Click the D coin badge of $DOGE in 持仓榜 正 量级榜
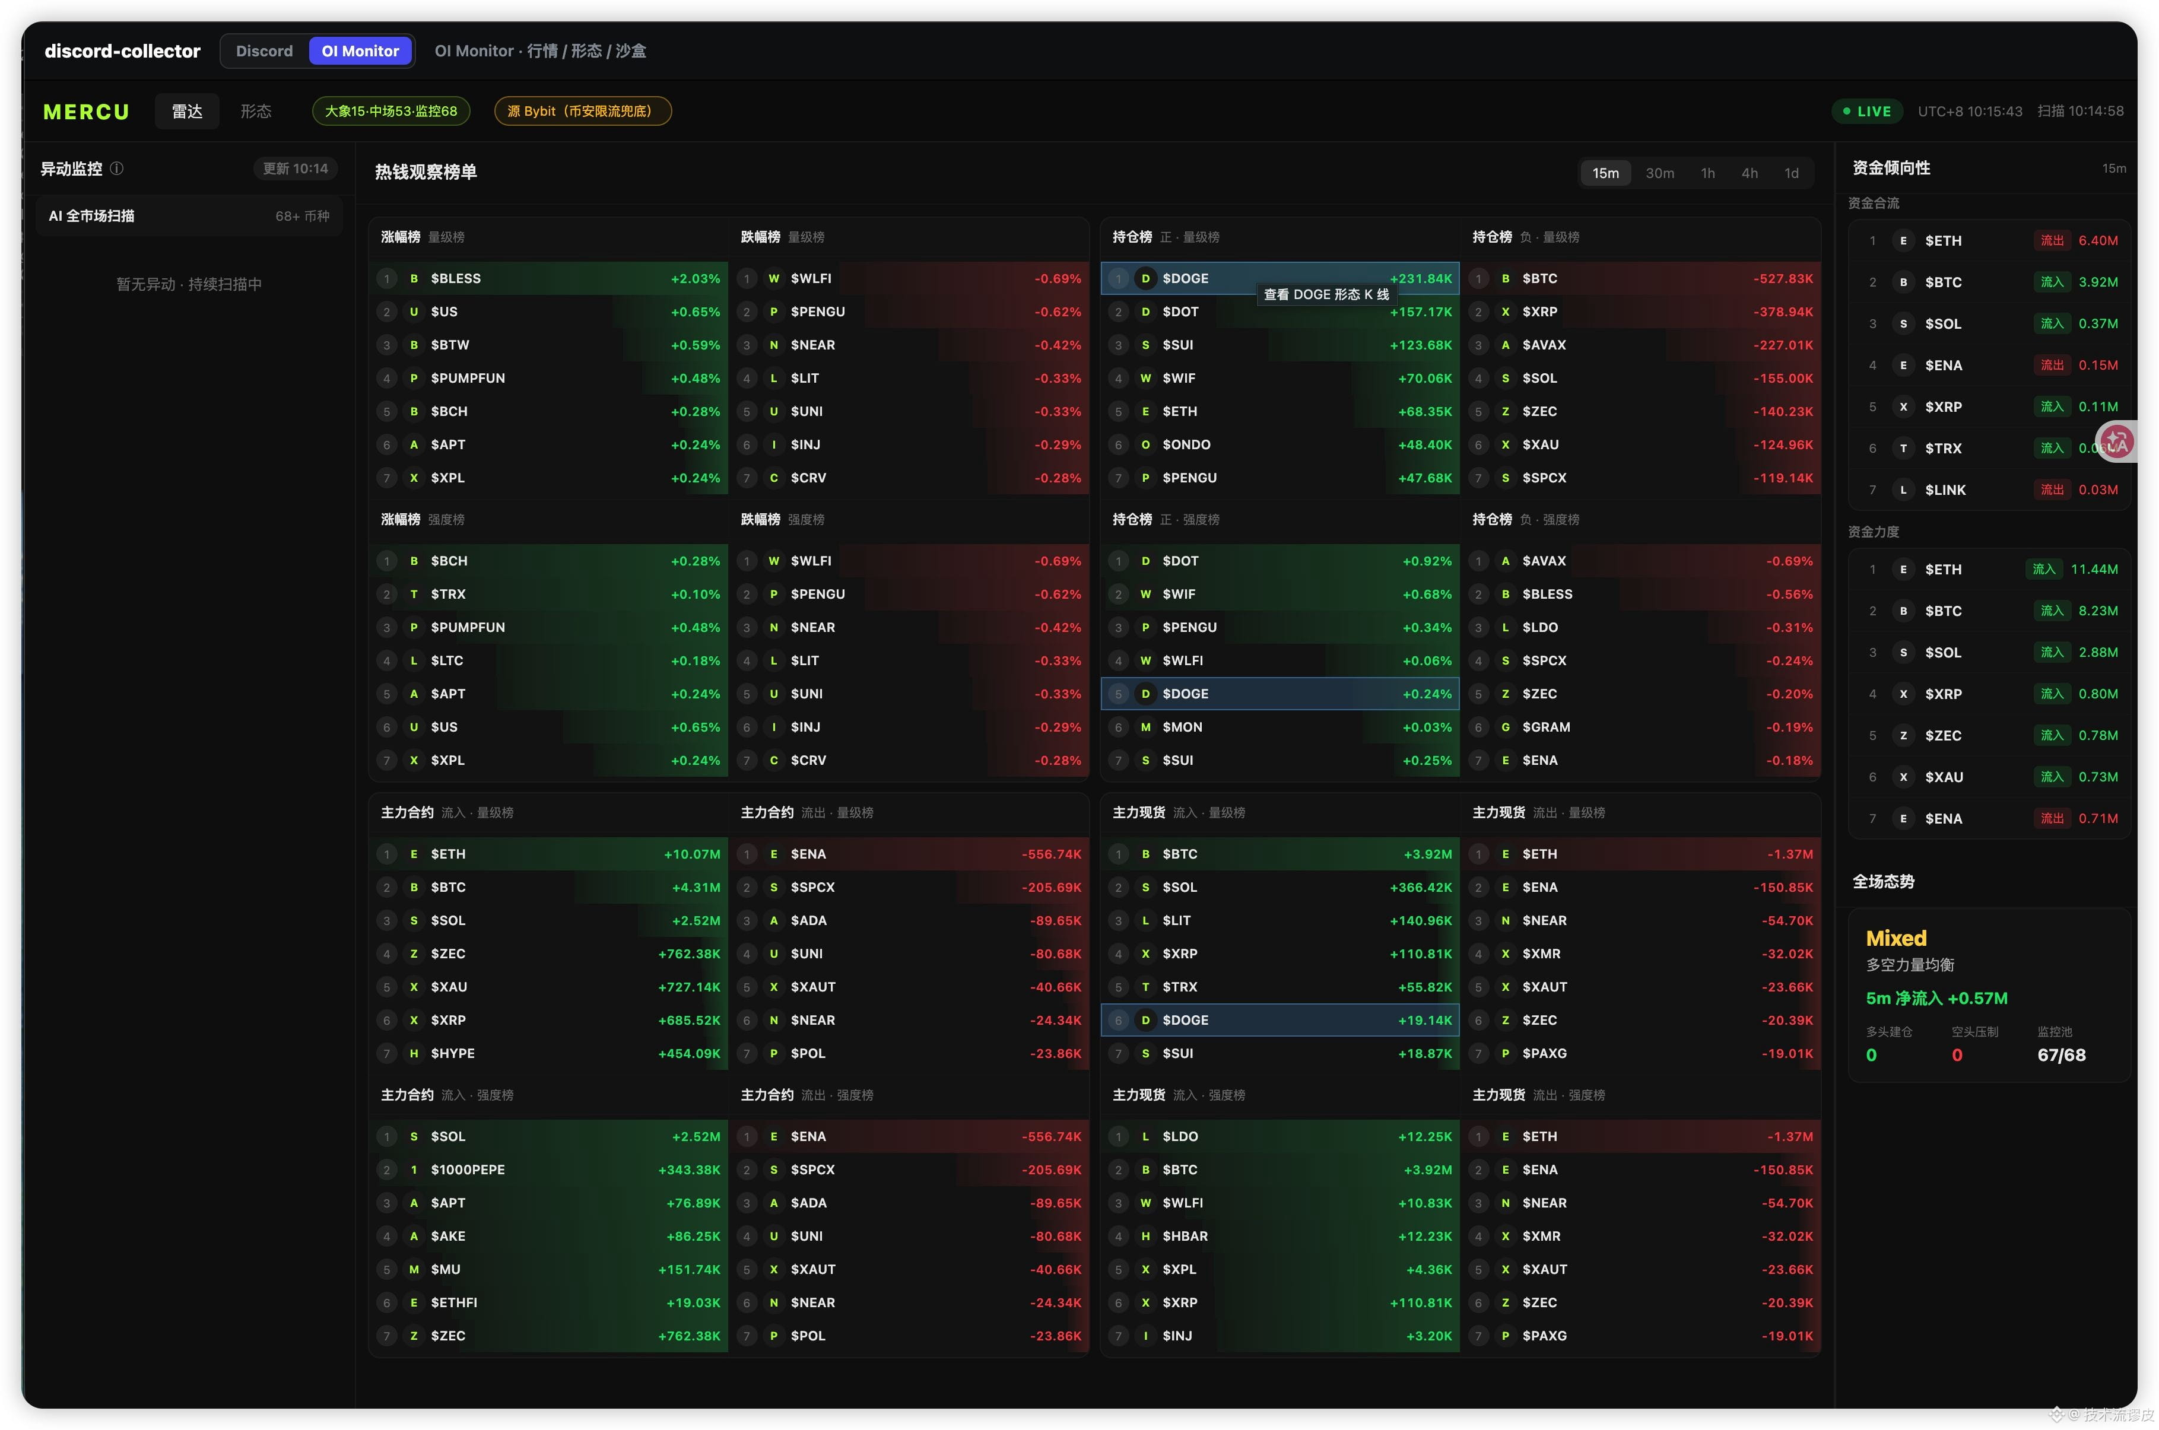This screenshot has height=1430, width=2159. [x=1145, y=278]
